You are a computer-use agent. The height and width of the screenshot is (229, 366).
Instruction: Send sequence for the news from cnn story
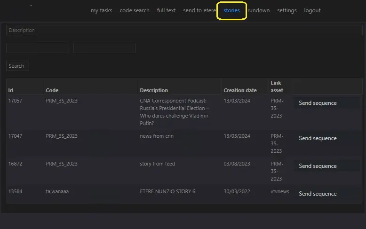pos(318,138)
